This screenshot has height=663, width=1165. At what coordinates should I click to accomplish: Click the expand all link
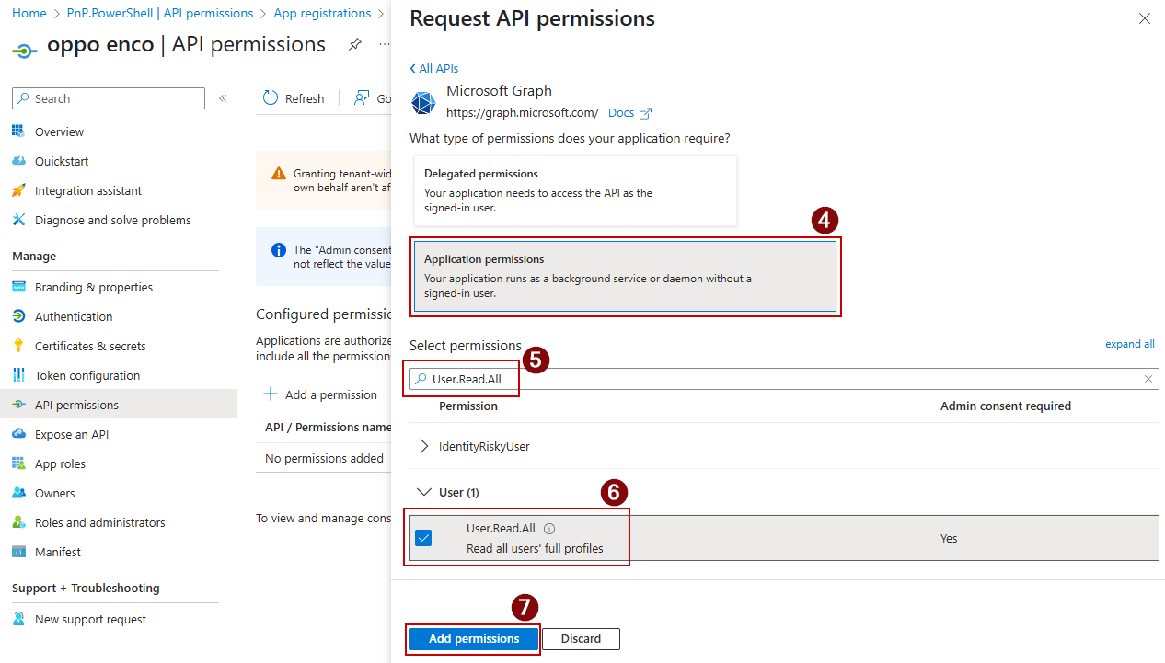1129,343
